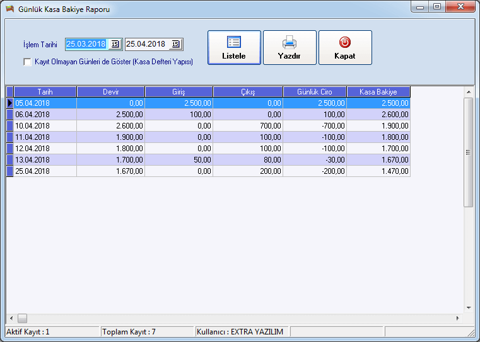Screen dimensions: 480x342
Task: Click the application icon in title bar
Action: coord(10,9)
